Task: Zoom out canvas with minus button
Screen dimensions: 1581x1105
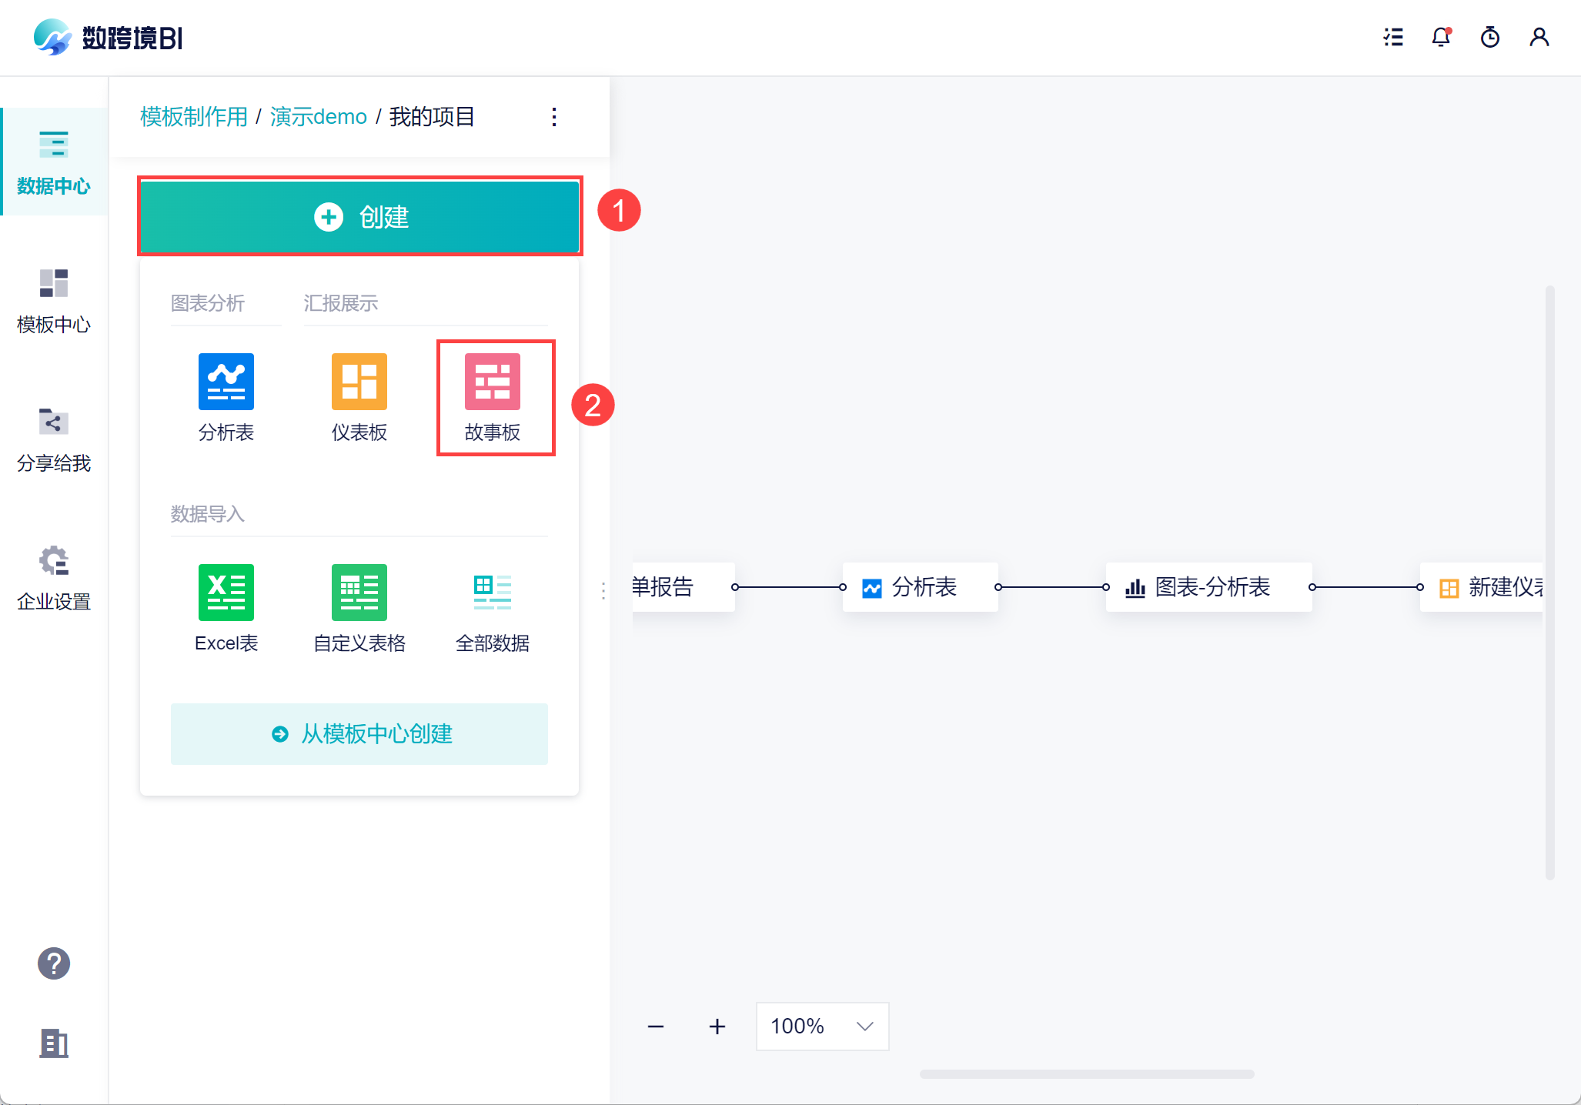Action: pyautogui.click(x=656, y=1027)
